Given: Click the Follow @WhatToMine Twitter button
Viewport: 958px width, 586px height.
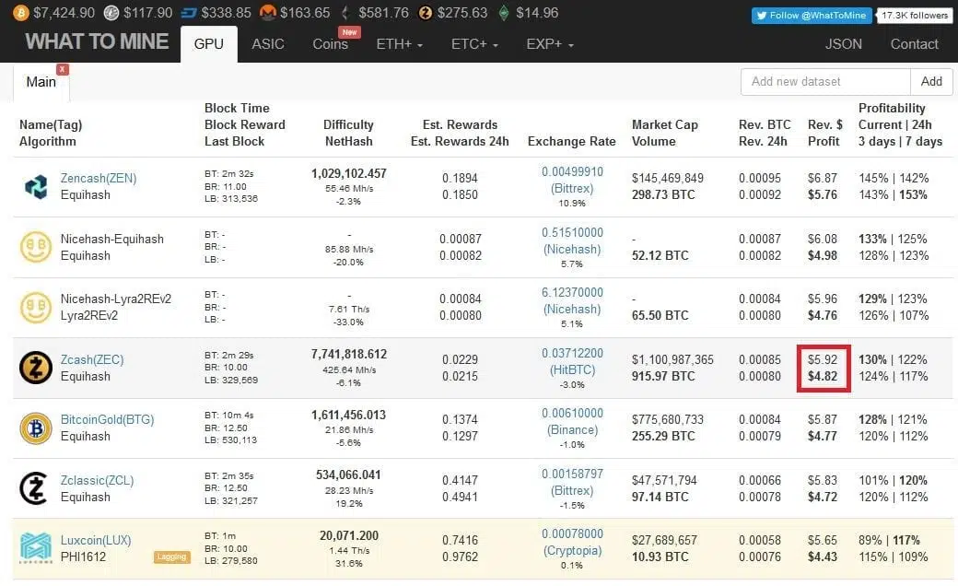Looking at the screenshot, I should point(812,16).
